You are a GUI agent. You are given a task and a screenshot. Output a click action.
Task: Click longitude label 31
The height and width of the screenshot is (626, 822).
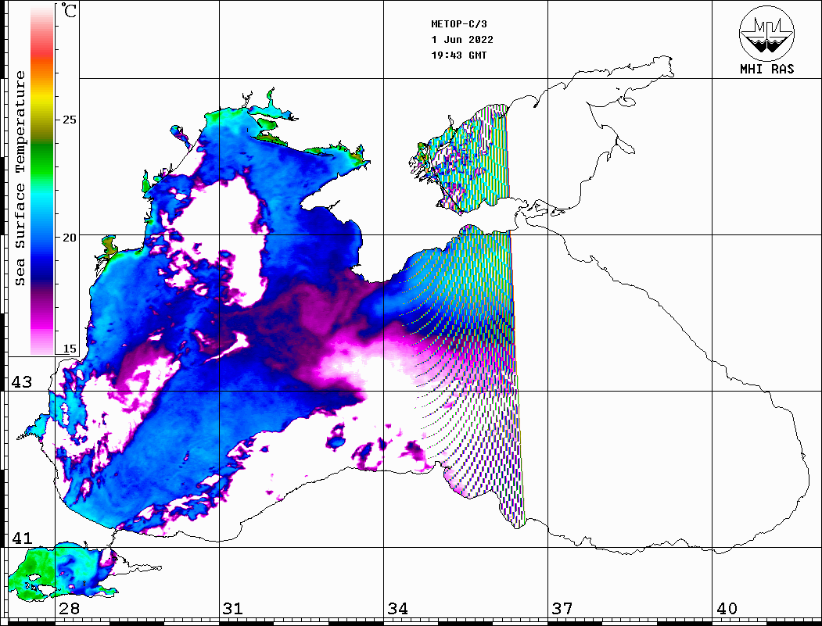233,609
